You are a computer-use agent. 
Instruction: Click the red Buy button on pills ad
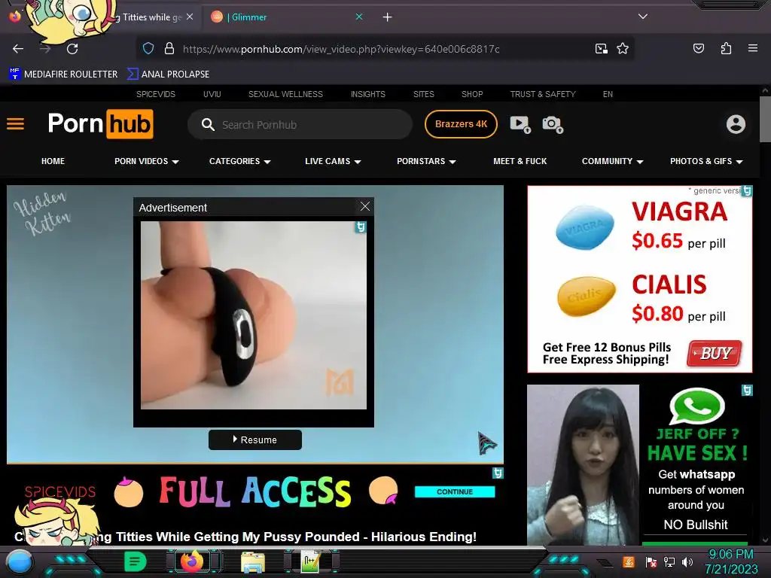(x=715, y=354)
